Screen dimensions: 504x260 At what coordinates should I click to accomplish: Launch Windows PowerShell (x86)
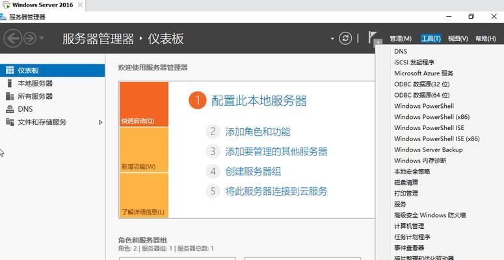click(432, 116)
